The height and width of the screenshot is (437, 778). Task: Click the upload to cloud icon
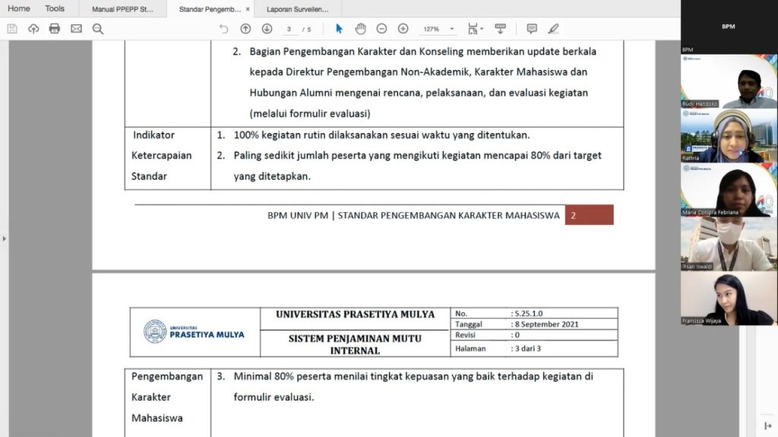coord(33,29)
